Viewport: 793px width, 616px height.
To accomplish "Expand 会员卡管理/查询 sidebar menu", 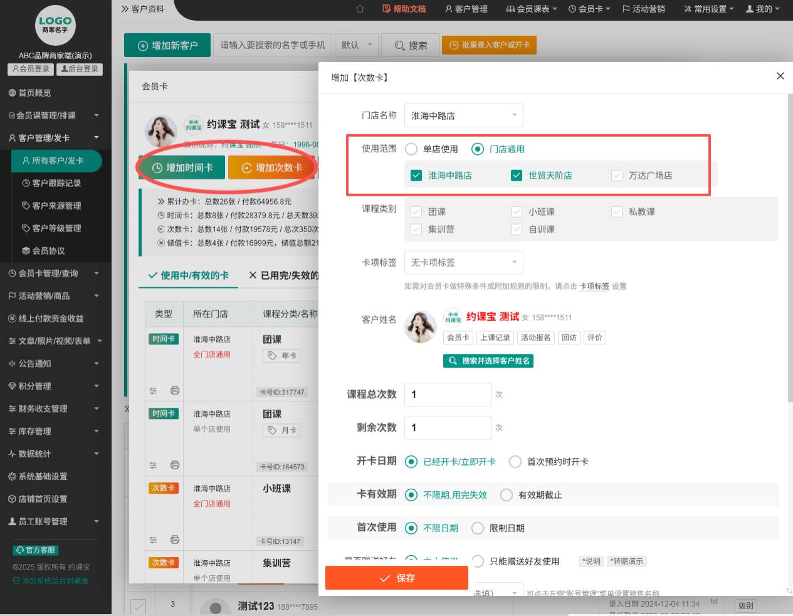I will point(53,273).
